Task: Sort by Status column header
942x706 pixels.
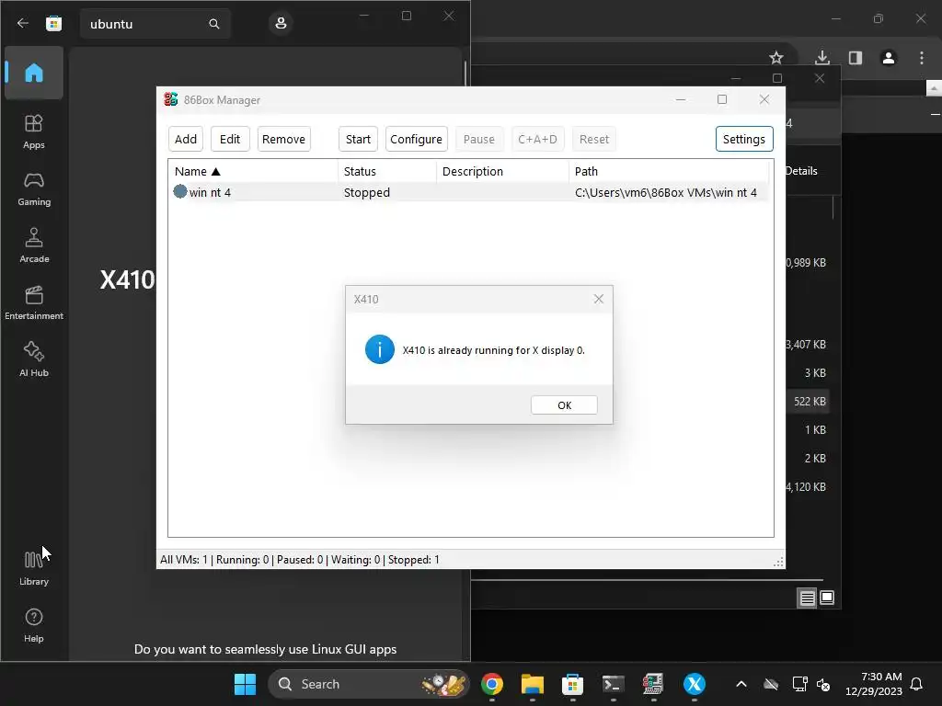Action: (387, 171)
